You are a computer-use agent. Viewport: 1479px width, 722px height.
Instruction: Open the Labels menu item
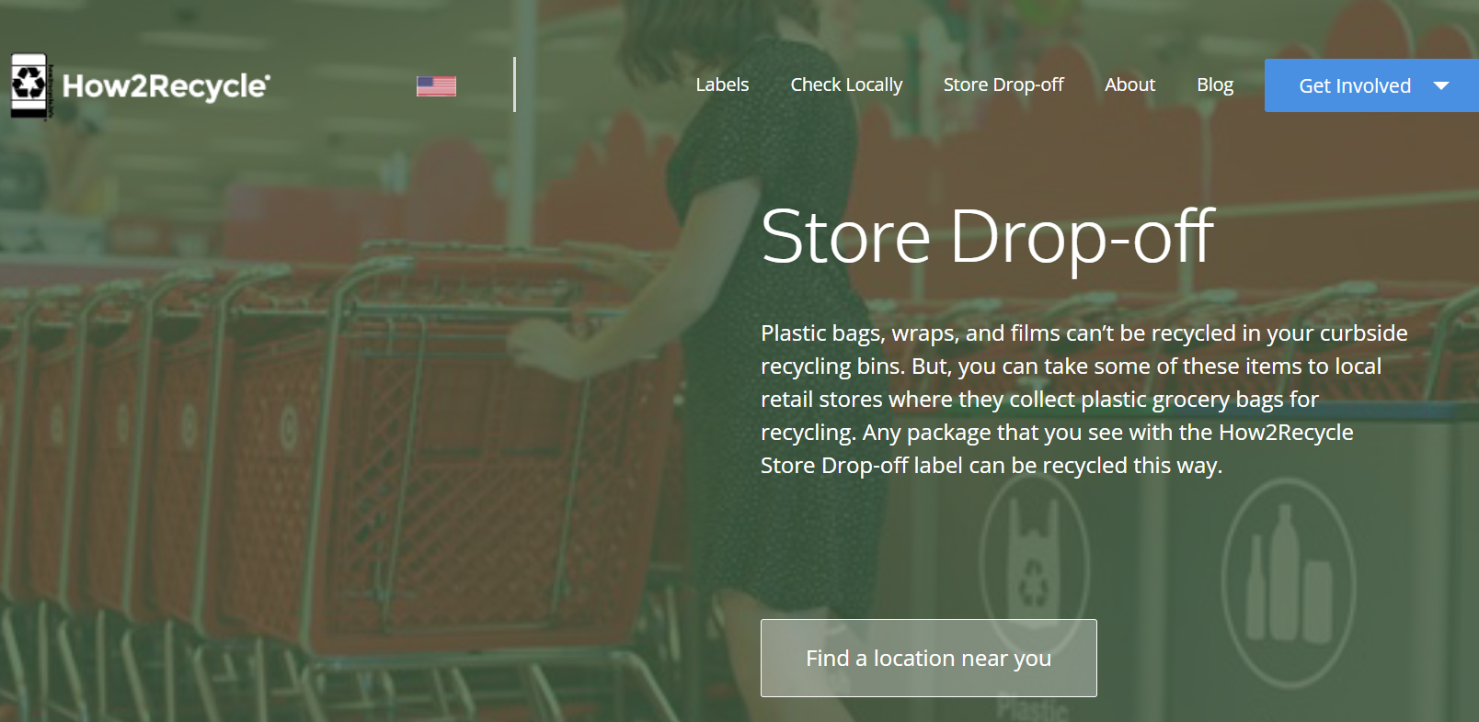pyautogui.click(x=722, y=85)
